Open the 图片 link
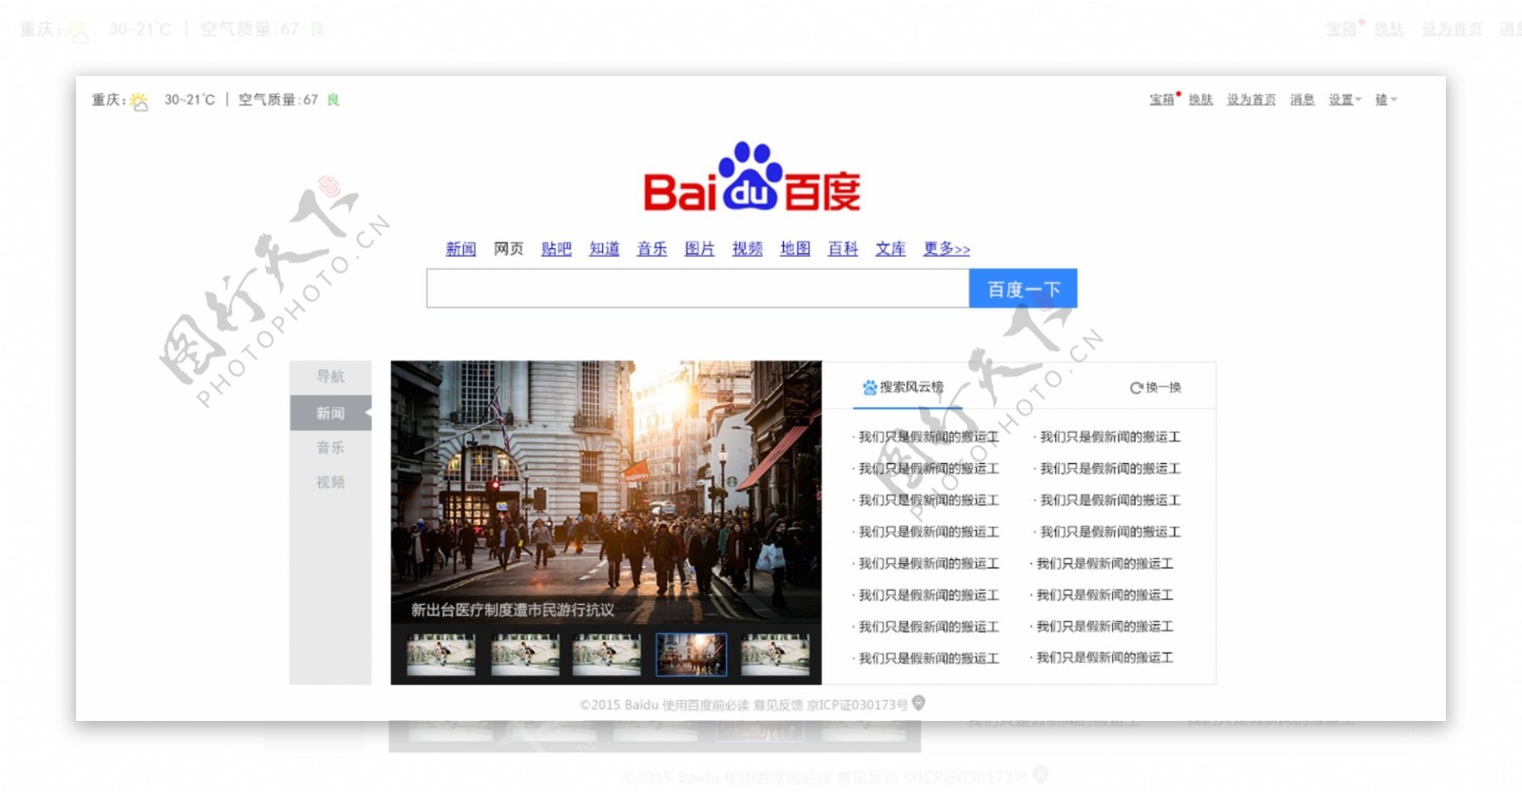The image size is (1522, 797). 699,248
